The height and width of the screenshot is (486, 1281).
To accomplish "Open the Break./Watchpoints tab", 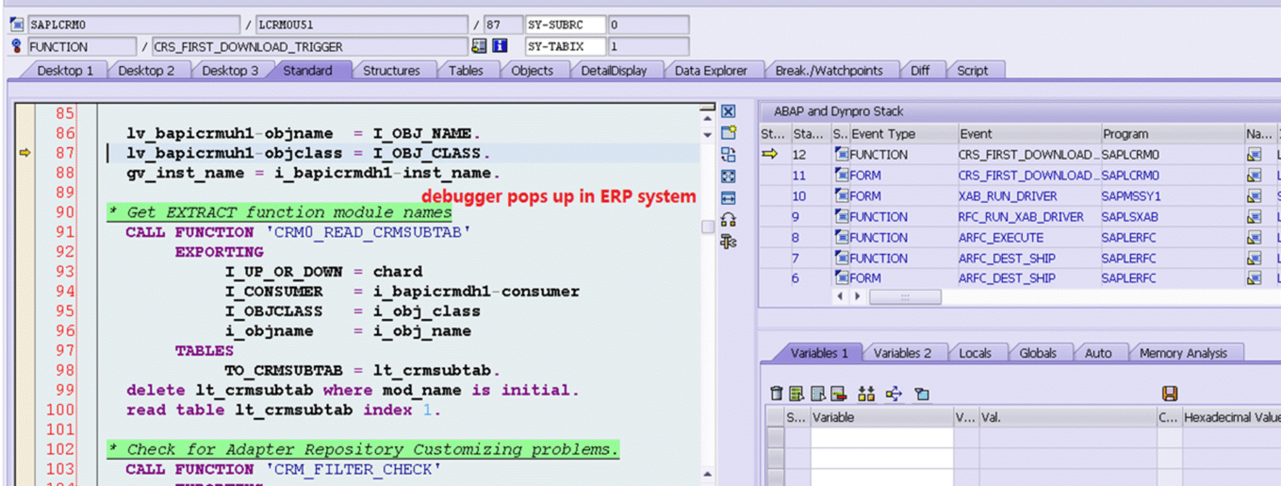I will coord(829,71).
